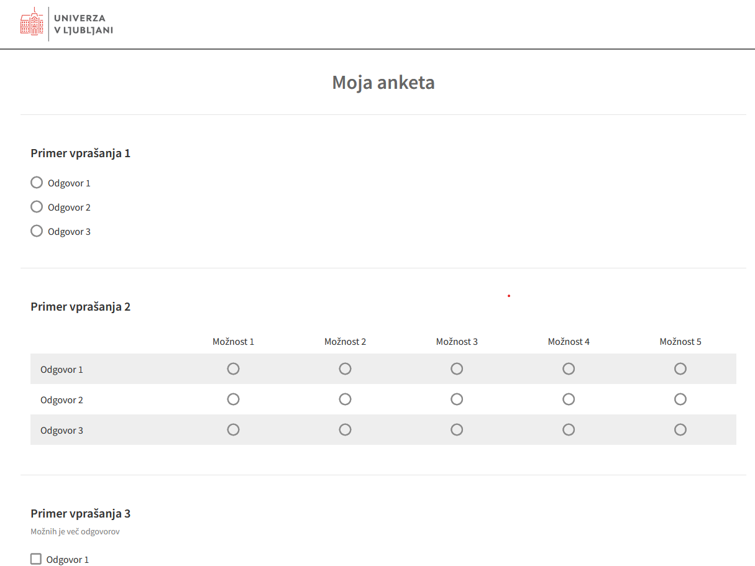The width and height of the screenshot is (755, 566).
Task: Select Odgovor 2 under Primer vprašanja 1
Action: (x=37, y=207)
